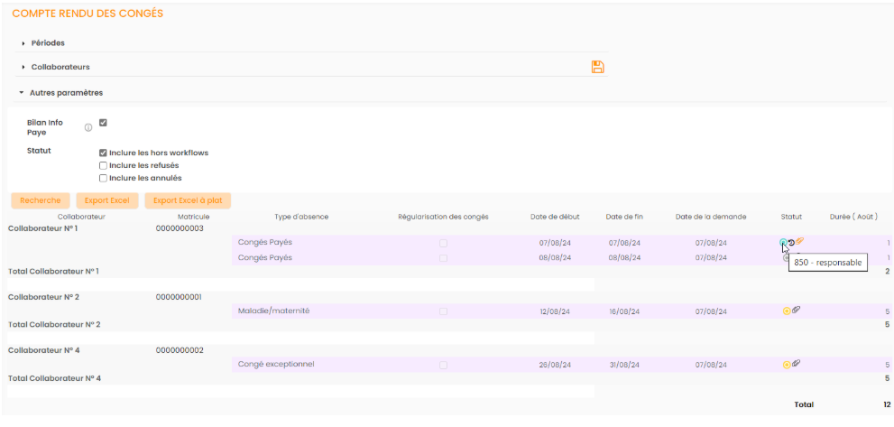894x427 pixels.
Task: Open the paperclip attachment for Maladie/maternité row
Action: [x=797, y=311]
